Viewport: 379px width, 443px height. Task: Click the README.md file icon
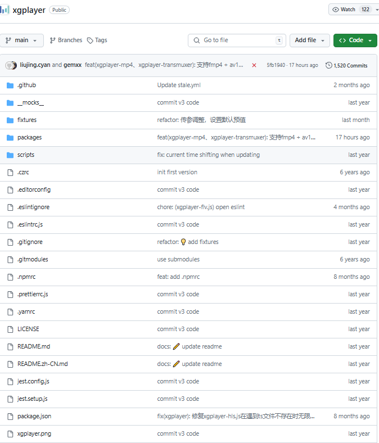10,347
